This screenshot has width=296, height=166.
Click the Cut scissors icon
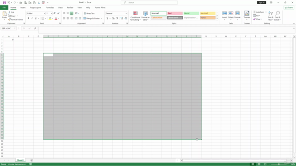pyautogui.click(x=9, y=12)
